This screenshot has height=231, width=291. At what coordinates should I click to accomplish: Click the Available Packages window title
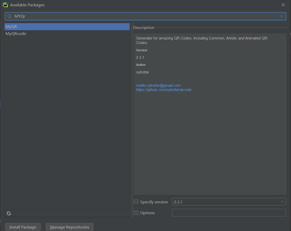[27, 5]
